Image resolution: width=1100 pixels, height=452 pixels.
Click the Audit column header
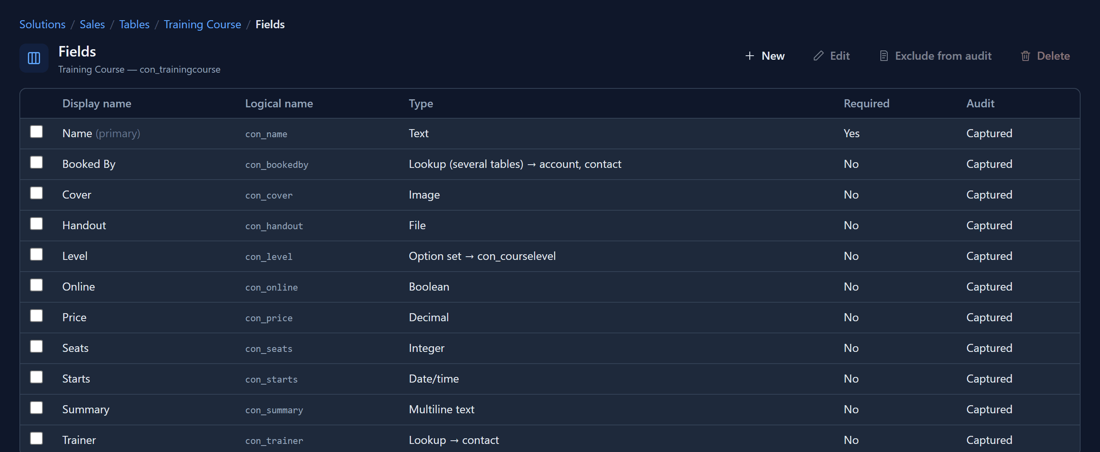(x=980, y=104)
